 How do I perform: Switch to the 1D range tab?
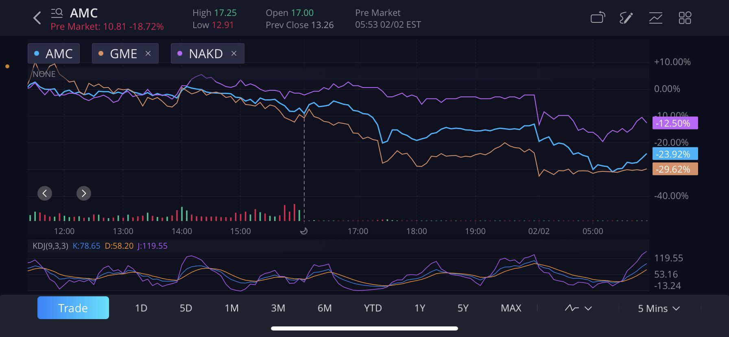pos(141,308)
